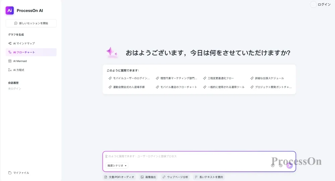This screenshot has width=335, height=181.
Task: Open the 推奨シナリオ dropdown
Action: click(117, 166)
